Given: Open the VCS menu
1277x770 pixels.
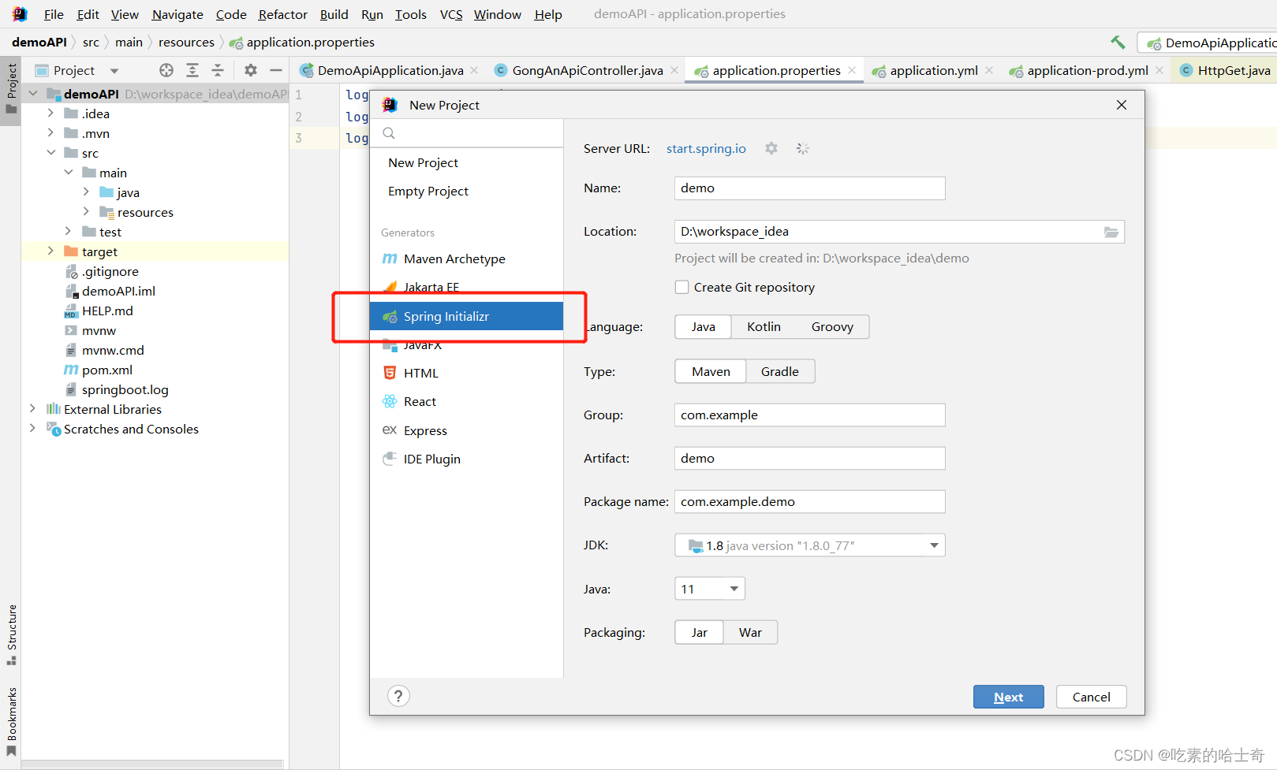Looking at the screenshot, I should pyautogui.click(x=451, y=14).
